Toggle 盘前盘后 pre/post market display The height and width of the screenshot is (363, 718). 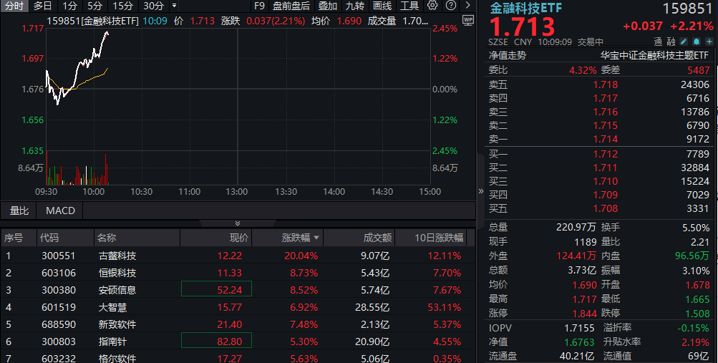coord(291,6)
